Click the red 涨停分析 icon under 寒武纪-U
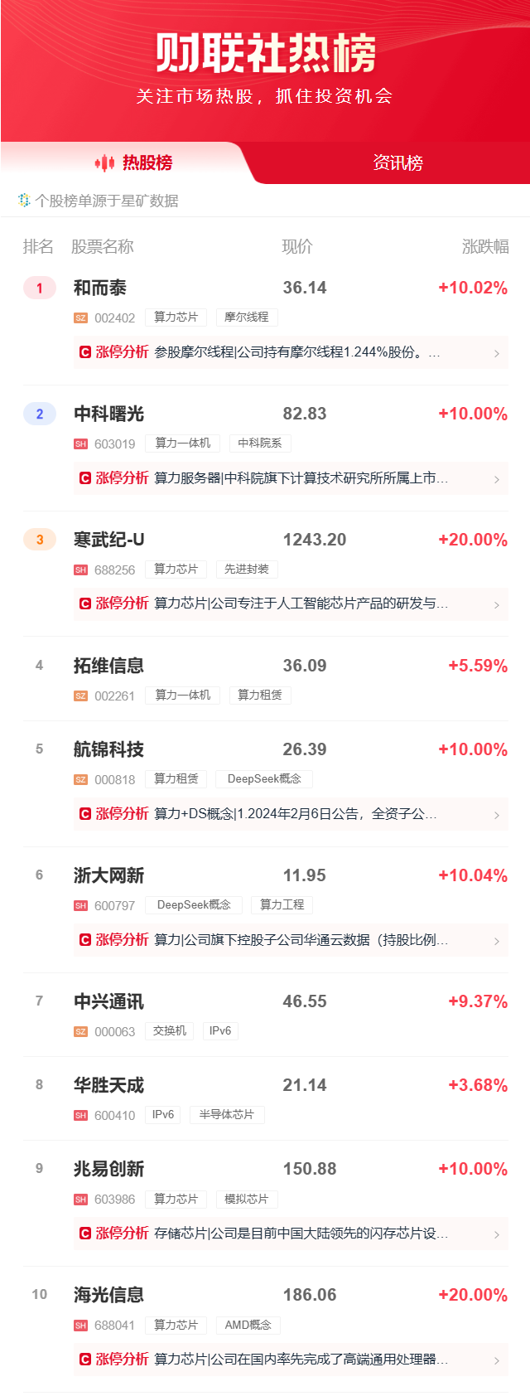Viewport: 530px width, 1396px height. [x=85, y=603]
